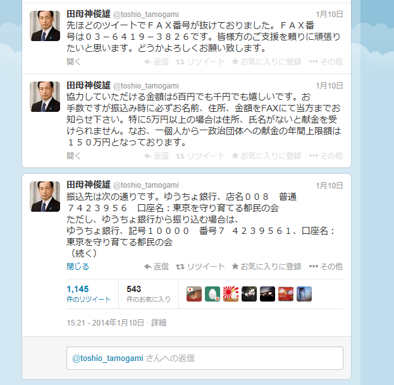Click お気に入りに登録 star on first tweet
This screenshot has width=394, height=385.
coord(267,61)
